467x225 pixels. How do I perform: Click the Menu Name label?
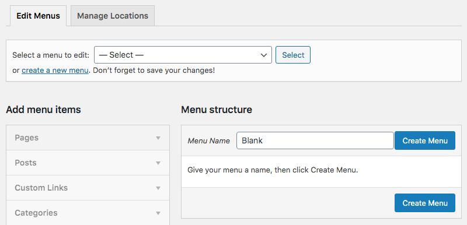pyautogui.click(x=209, y=141)
